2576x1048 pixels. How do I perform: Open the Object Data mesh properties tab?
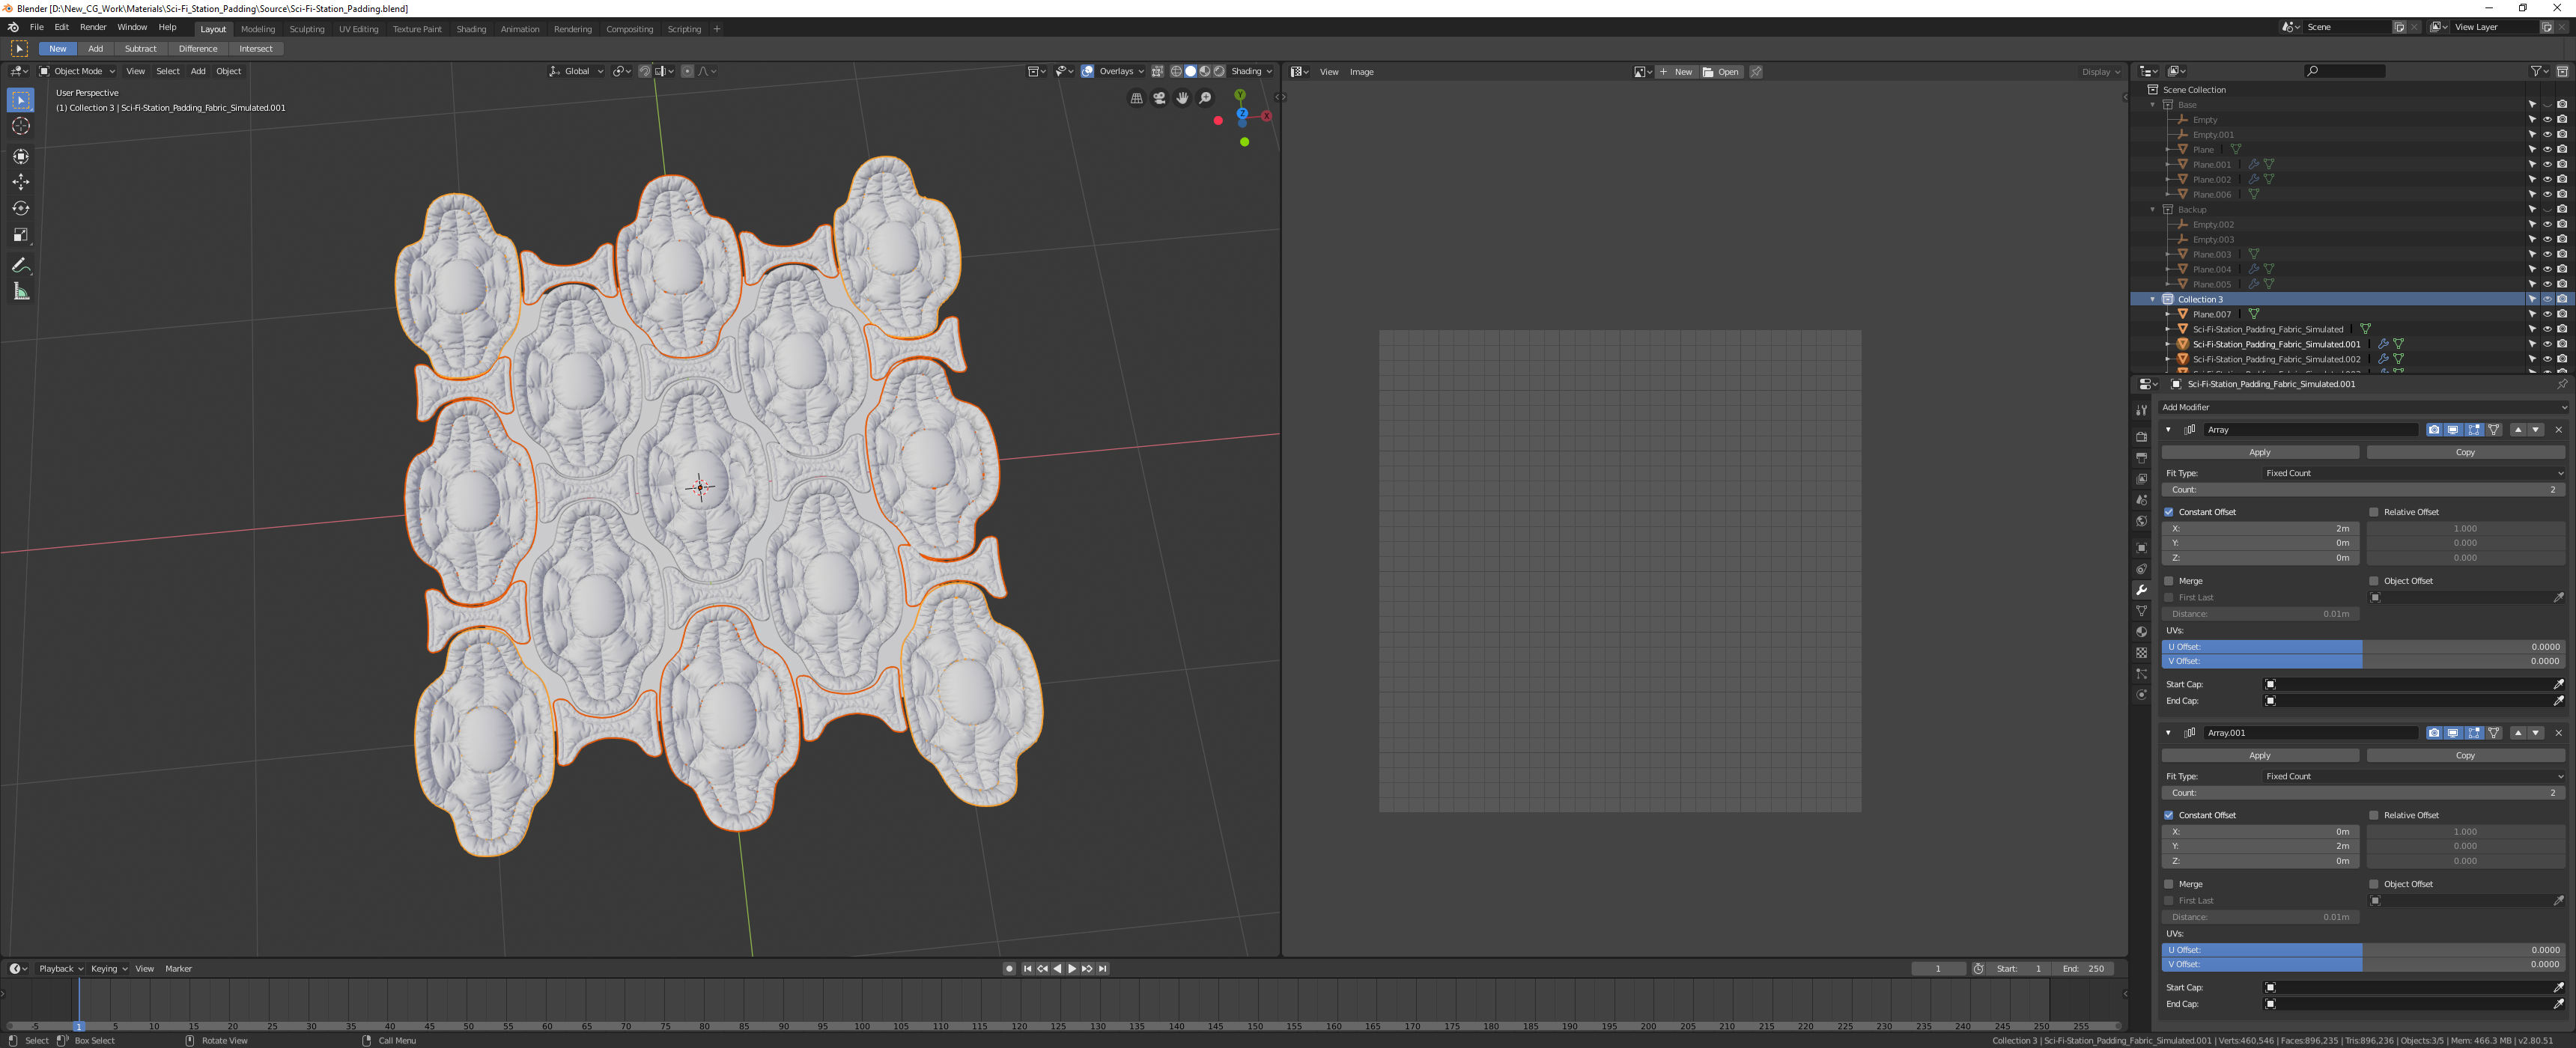[2141, 611]
